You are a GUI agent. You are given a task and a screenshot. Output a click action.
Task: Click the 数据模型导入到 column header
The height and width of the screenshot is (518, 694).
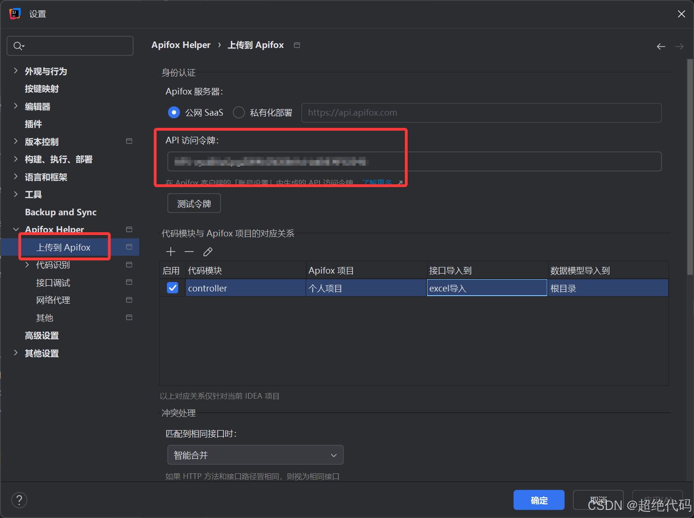coord(608,270)
